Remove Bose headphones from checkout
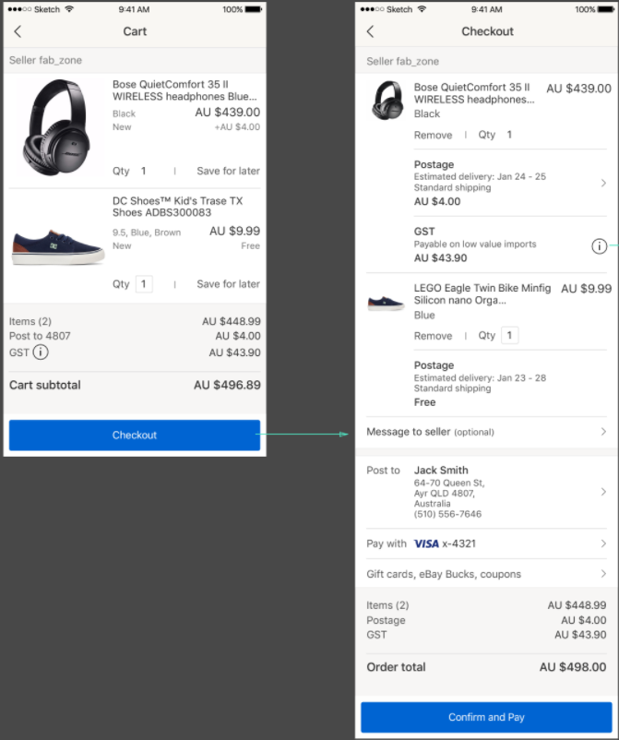Image resolution: width=619 pixels, height=740 pixels. [x=433, y=135]
